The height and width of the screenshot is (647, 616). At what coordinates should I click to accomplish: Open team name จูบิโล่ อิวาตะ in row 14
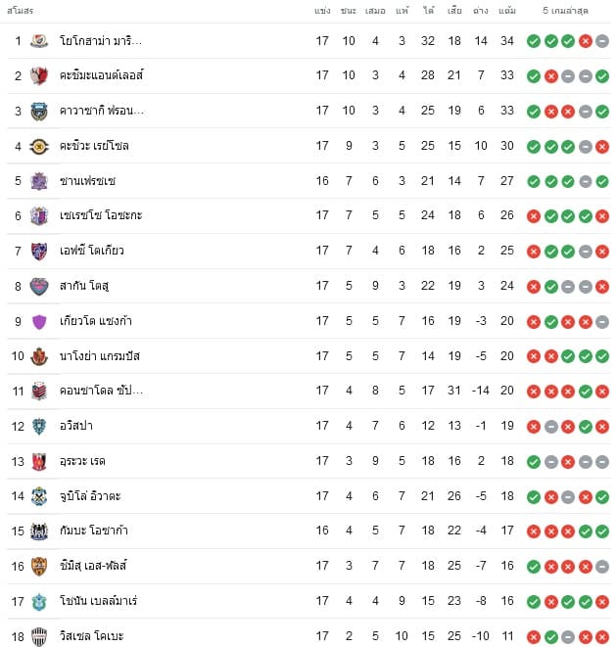[x=90, y=495]
